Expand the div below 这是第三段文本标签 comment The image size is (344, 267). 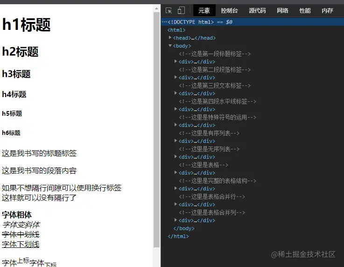176,93
